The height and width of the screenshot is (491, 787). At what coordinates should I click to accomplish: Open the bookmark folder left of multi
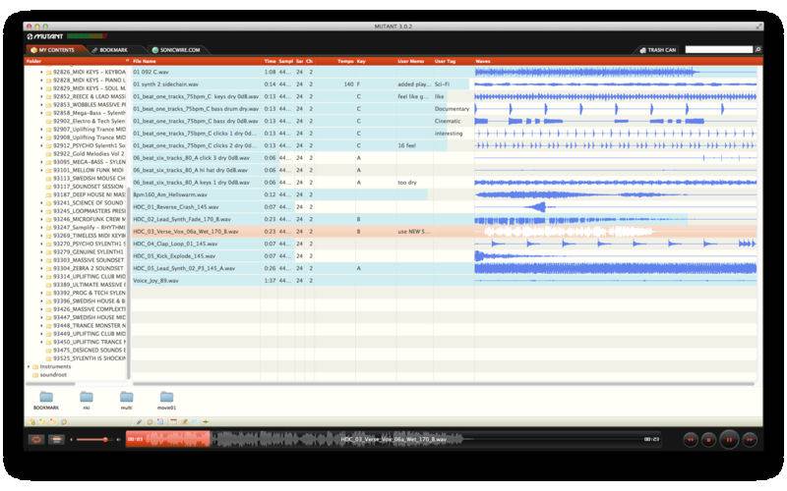87,398
